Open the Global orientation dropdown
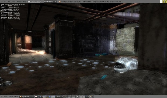 59,96
